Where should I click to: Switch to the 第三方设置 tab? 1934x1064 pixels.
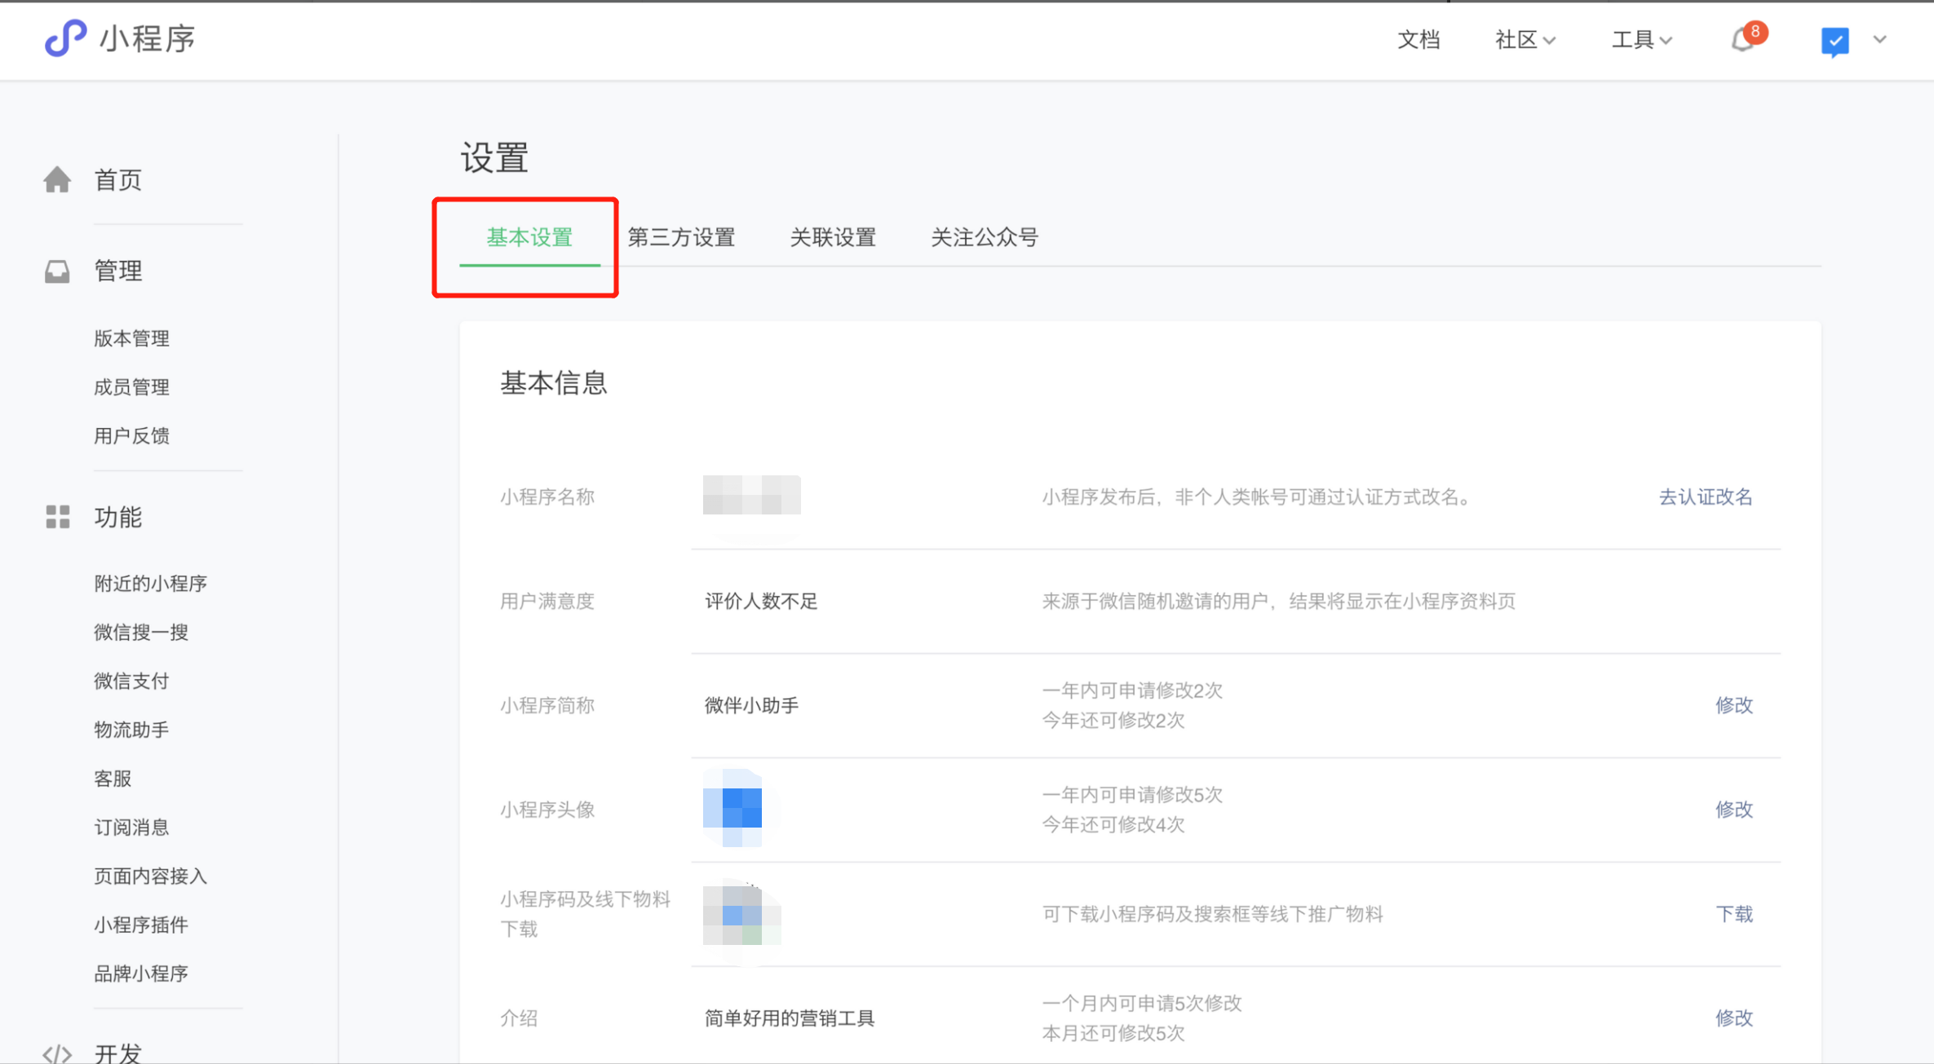[681, 237]
